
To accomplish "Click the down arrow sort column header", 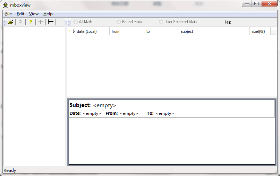I will 74,31.
